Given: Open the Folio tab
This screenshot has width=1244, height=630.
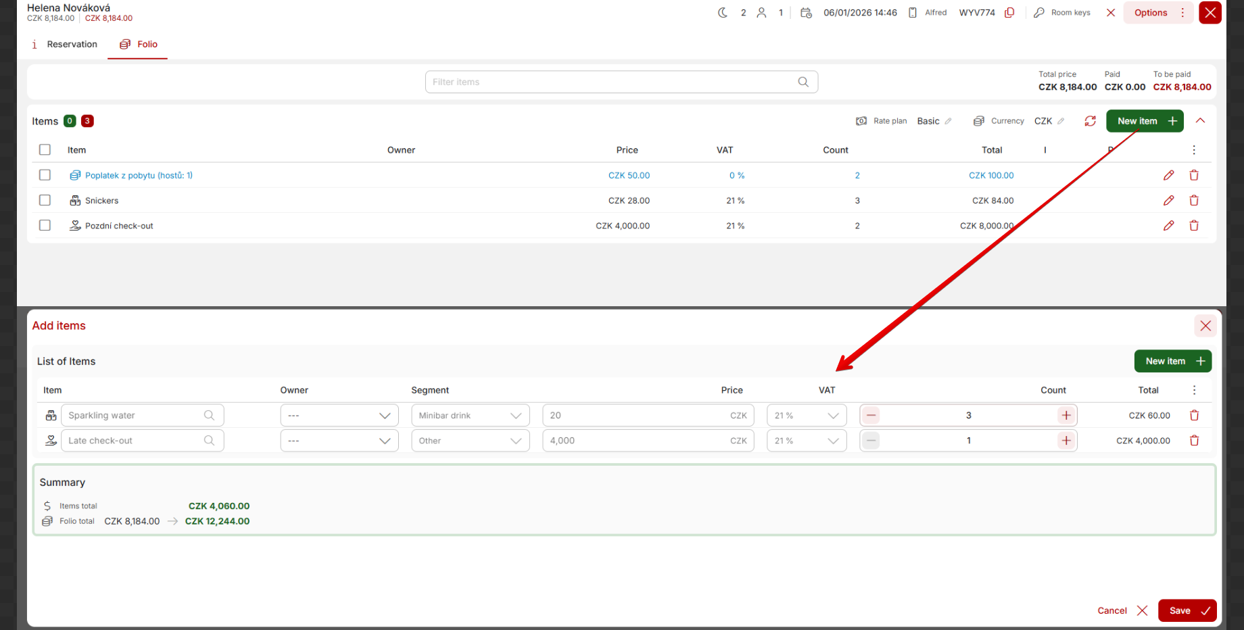Looking at the screenshot, I should pyautogui.click(x=139, y=45).
